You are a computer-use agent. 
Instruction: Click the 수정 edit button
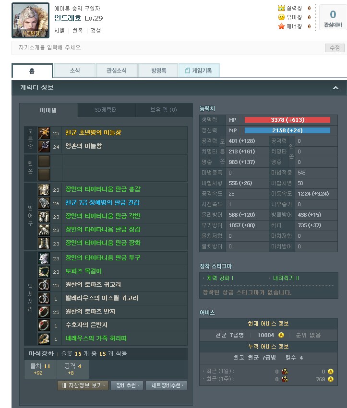point(335,48)
